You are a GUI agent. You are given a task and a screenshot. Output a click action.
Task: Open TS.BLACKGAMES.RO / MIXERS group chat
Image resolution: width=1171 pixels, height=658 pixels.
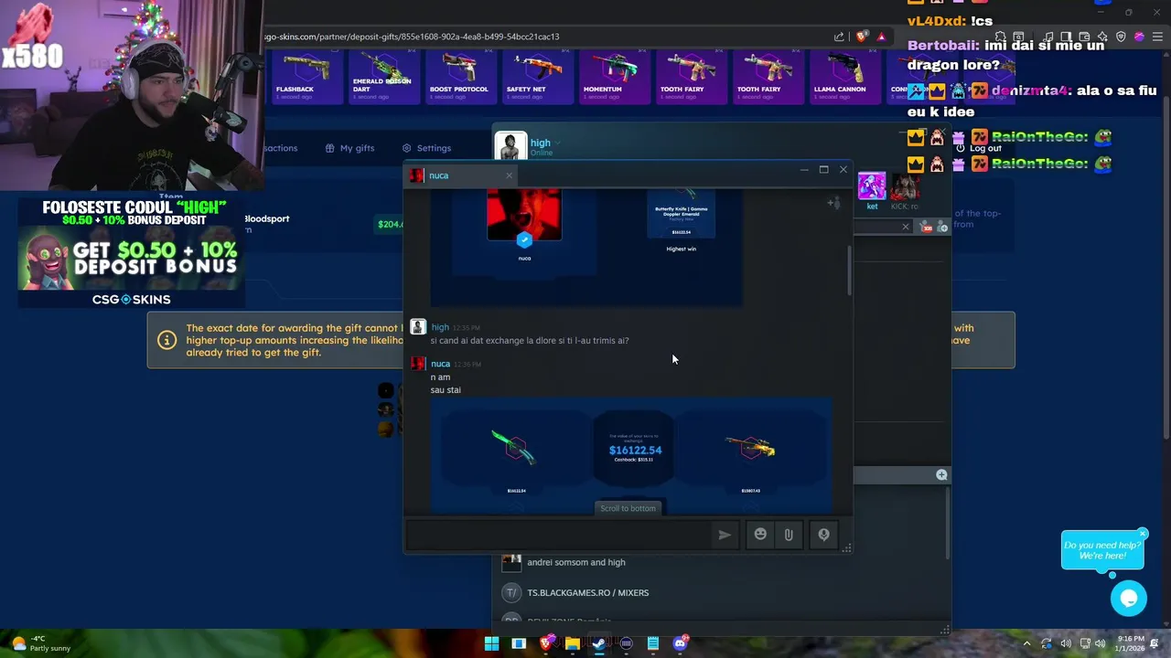pyautogui.click(x=587, y=593)
